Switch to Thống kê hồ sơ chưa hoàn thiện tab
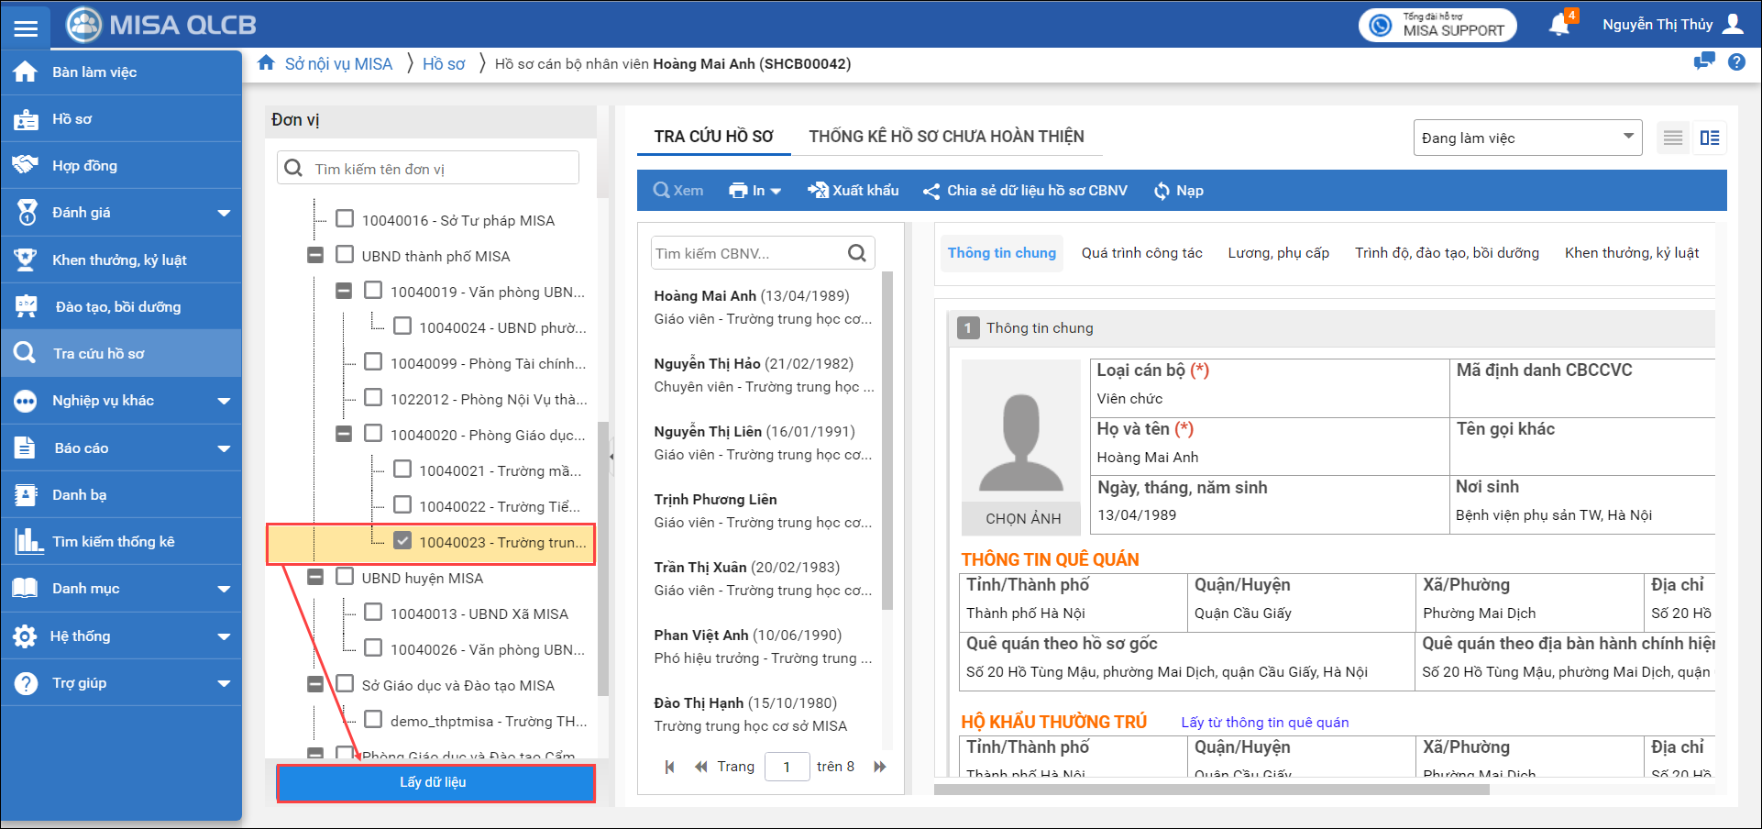 tap(946, 137)
